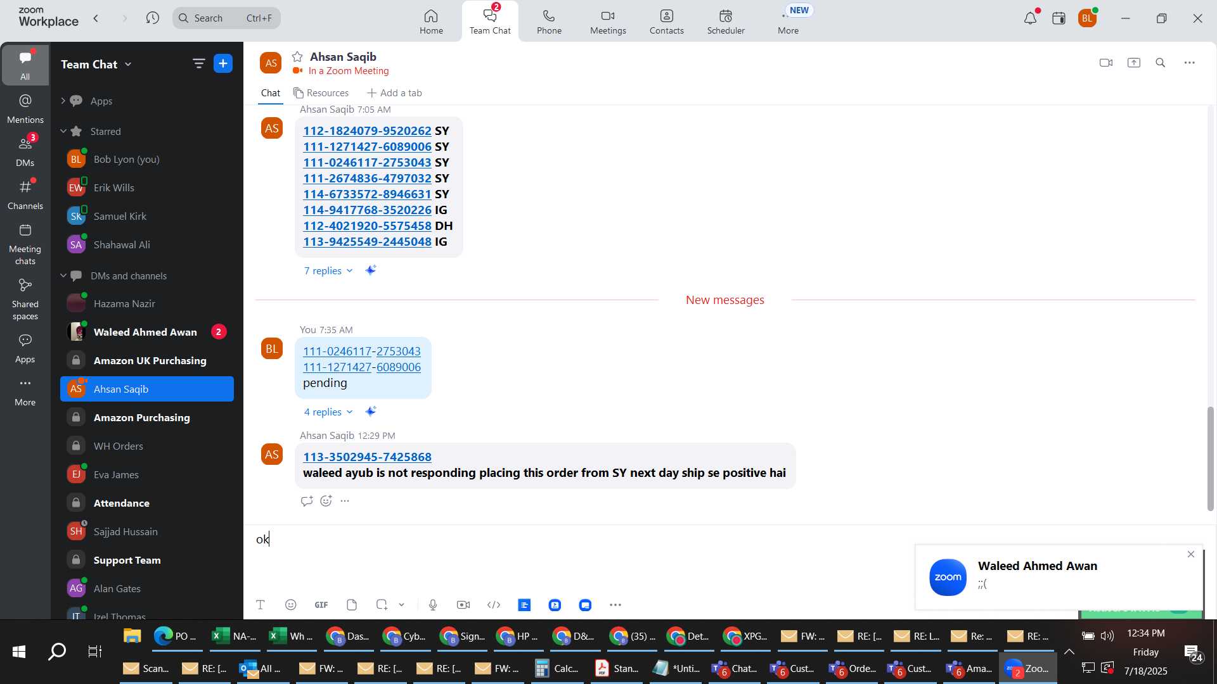The width and height of the screenshot is (1217, 684).
Task: Open order link 114-9417768-3520226
Action: (367, 210)
